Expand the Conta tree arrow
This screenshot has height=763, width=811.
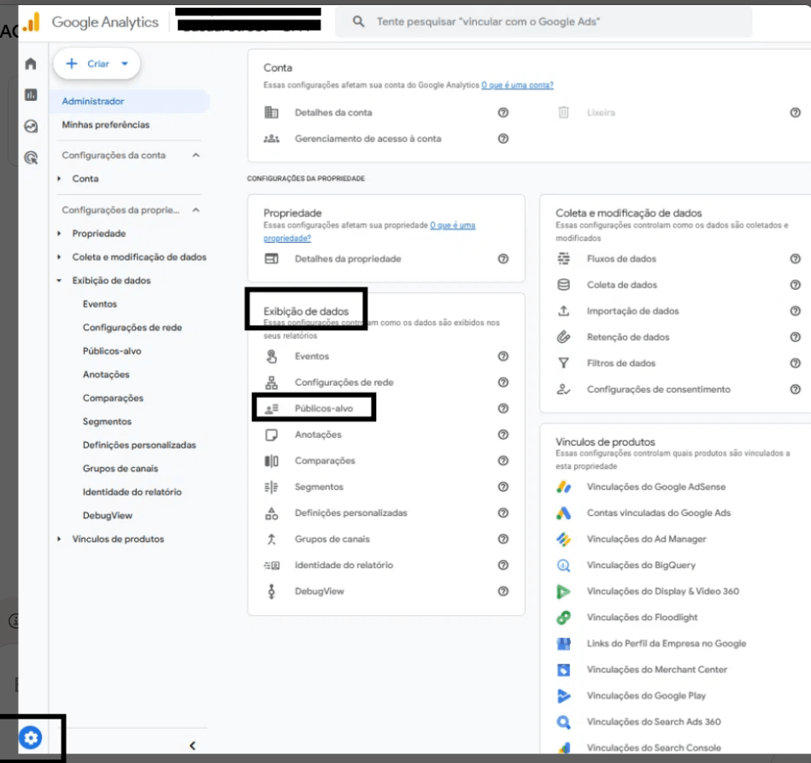pyautogui.click(x=59, y=179)
